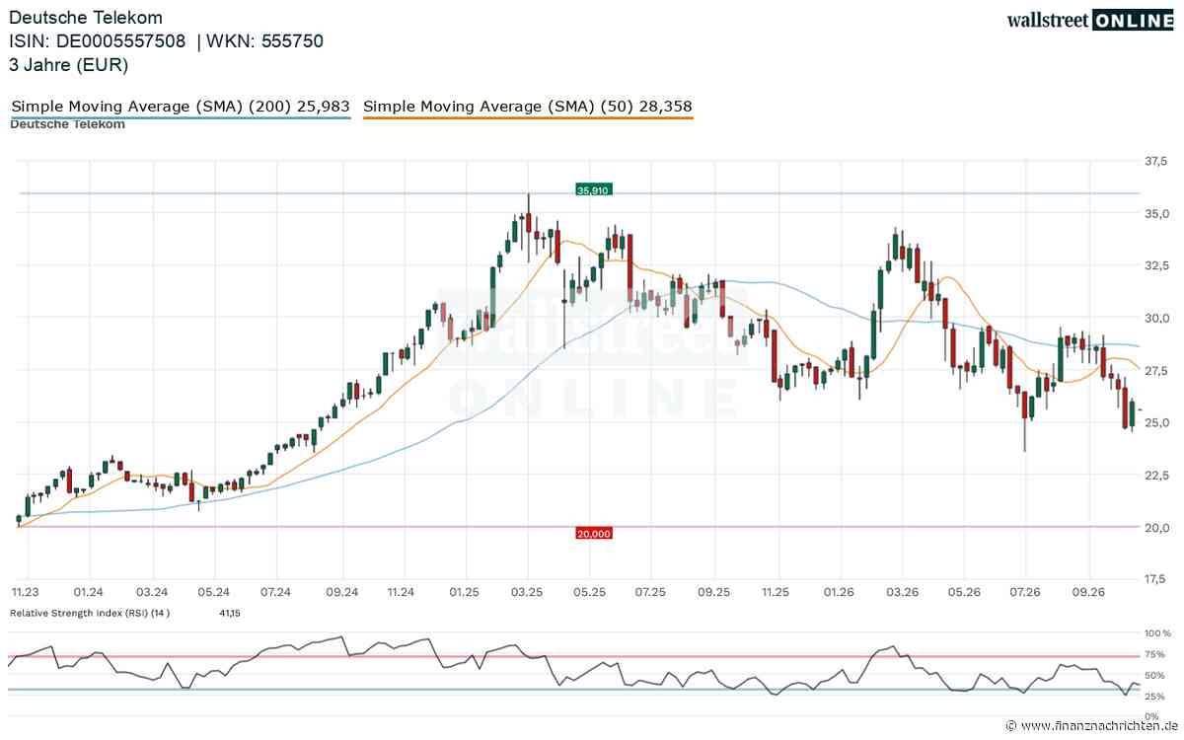Click the 09.26 date axis label
This screenshot has width=1184, height=740.
click(1088, 592)
